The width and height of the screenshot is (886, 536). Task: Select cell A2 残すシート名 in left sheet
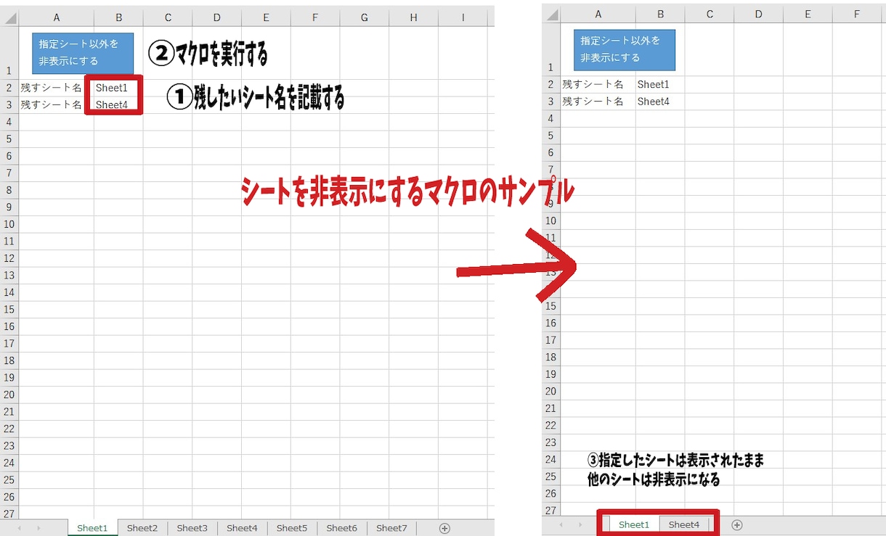pos(57,88)
